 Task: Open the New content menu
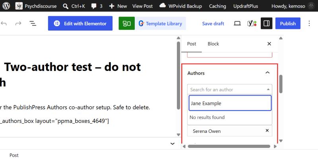coord(118,6)
